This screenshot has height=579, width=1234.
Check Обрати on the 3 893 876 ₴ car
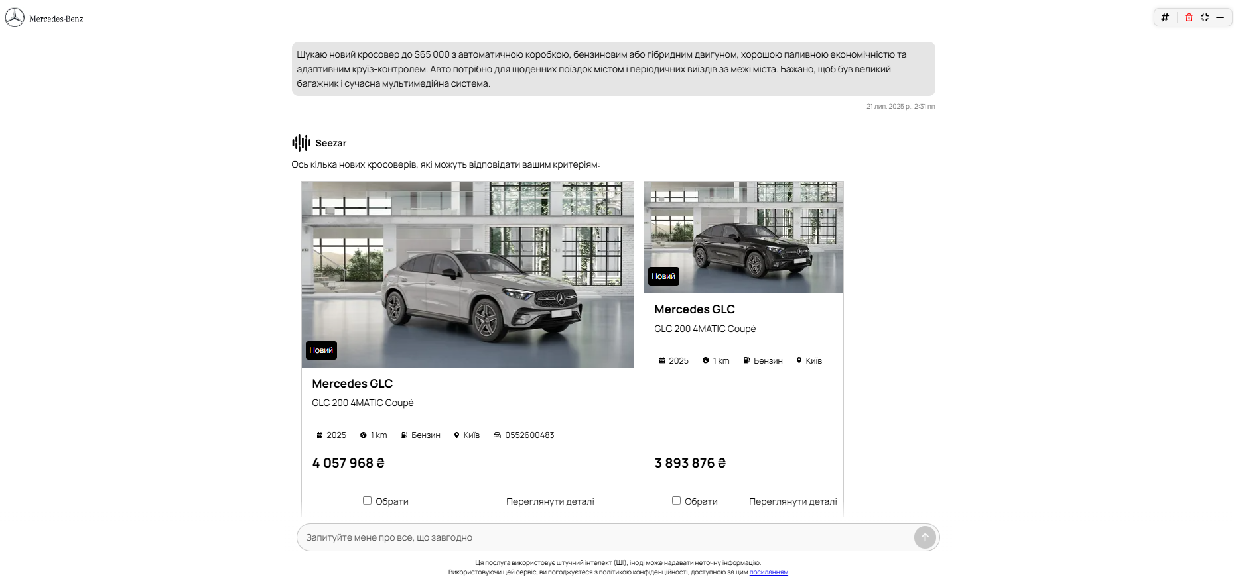676,501
